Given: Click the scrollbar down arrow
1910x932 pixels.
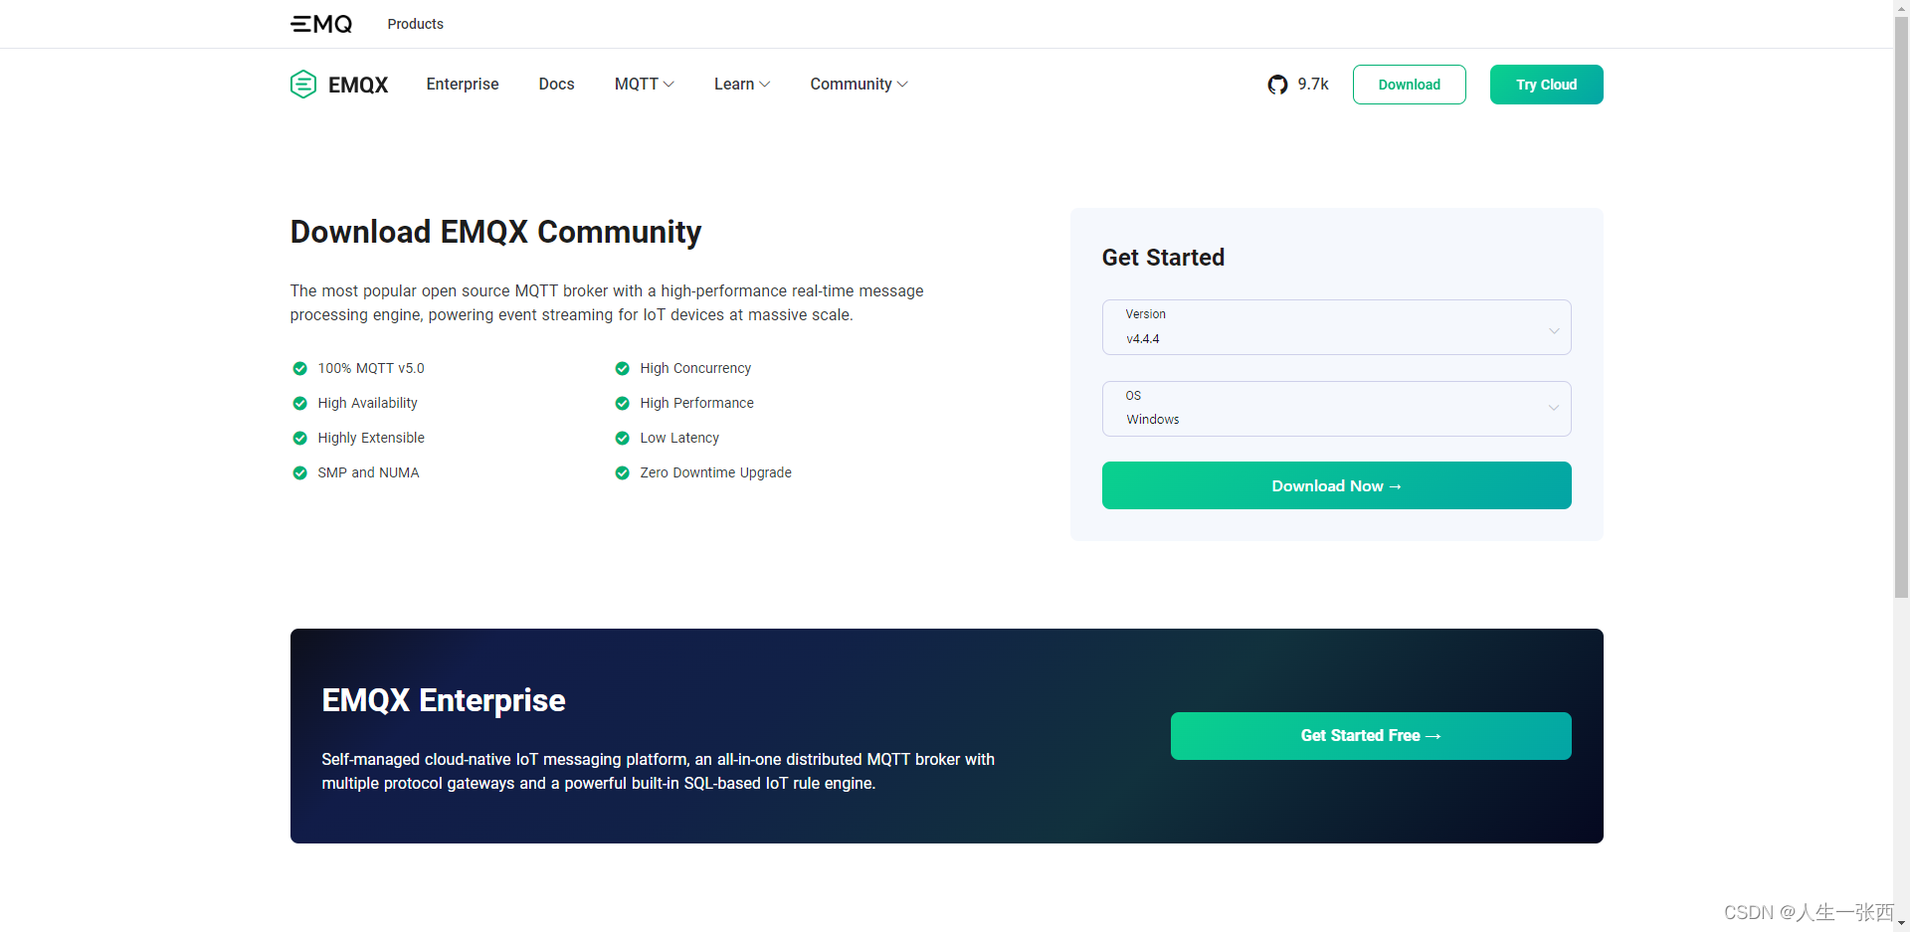Looking at the screenshot, I should coord(1901,923).
